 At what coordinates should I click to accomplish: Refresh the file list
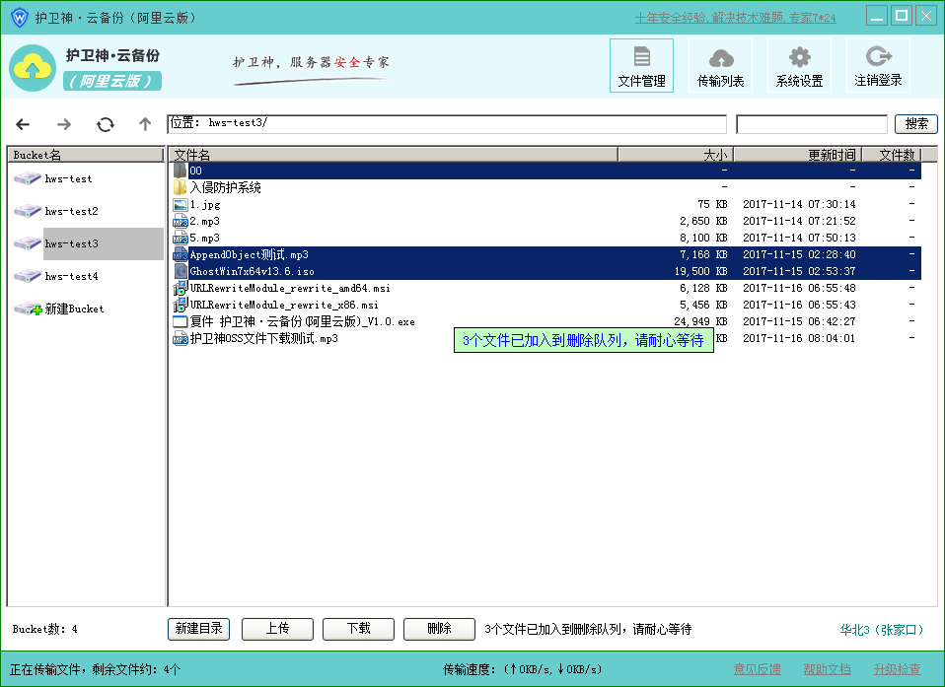(x=106, y=124)
